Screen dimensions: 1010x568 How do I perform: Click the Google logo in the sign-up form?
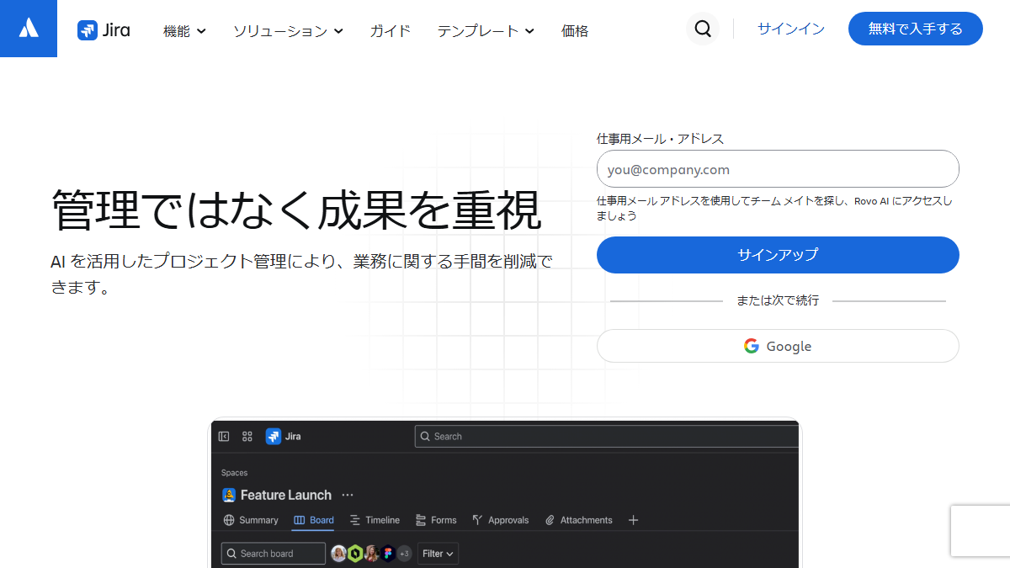click(752, 346)
